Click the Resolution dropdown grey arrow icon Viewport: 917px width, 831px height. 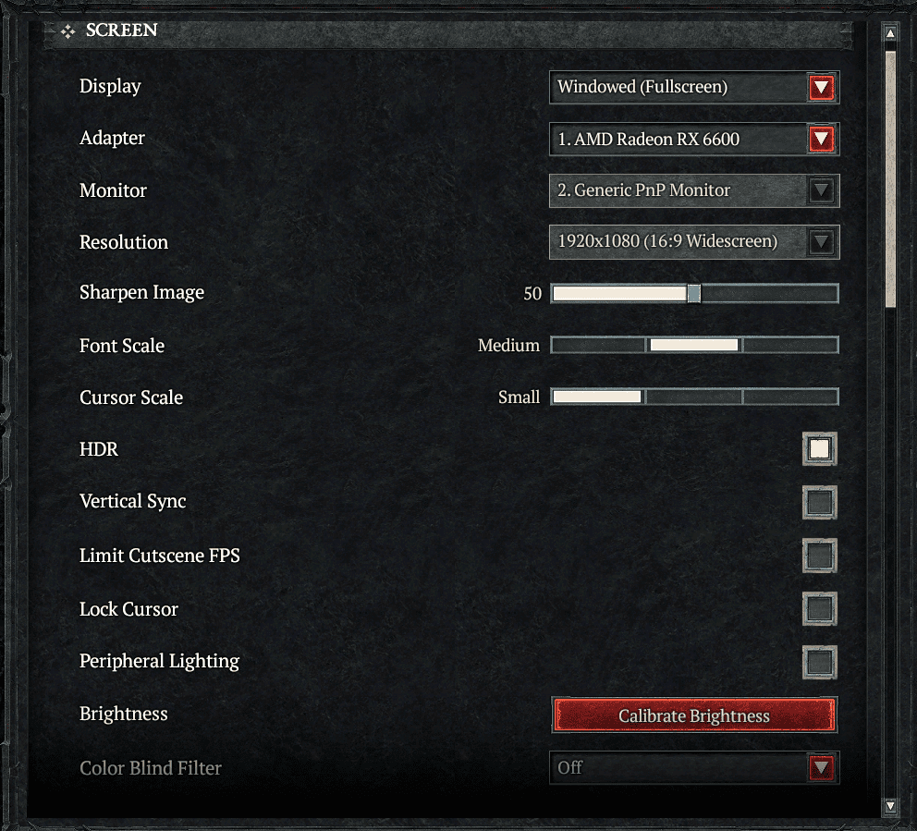click(x=821, y=242)
